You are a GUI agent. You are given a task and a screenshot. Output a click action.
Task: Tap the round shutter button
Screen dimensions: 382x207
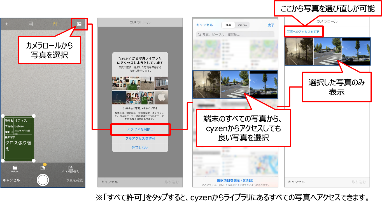pos(43,180)
